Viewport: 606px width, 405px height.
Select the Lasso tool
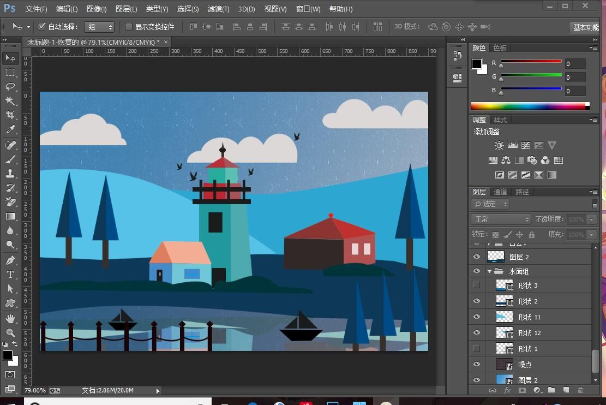tap(10, 87)
